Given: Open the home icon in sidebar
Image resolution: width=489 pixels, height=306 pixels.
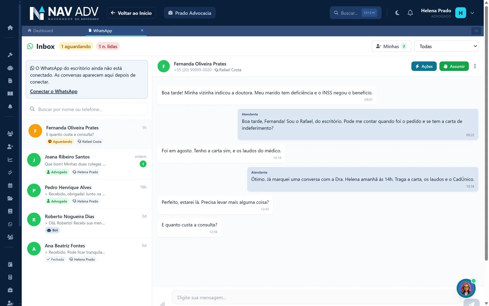Looking at the screenshot, I should [x=10, y=28].
